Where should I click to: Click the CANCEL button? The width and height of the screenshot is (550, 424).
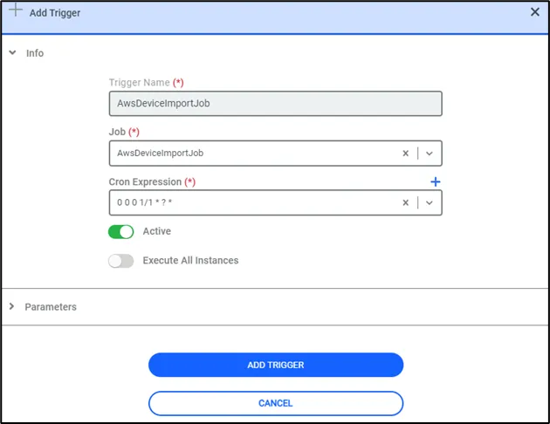(276, 403)
